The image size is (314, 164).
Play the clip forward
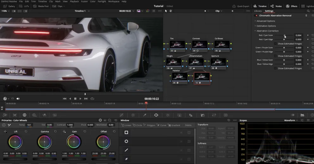click(80, 99)
